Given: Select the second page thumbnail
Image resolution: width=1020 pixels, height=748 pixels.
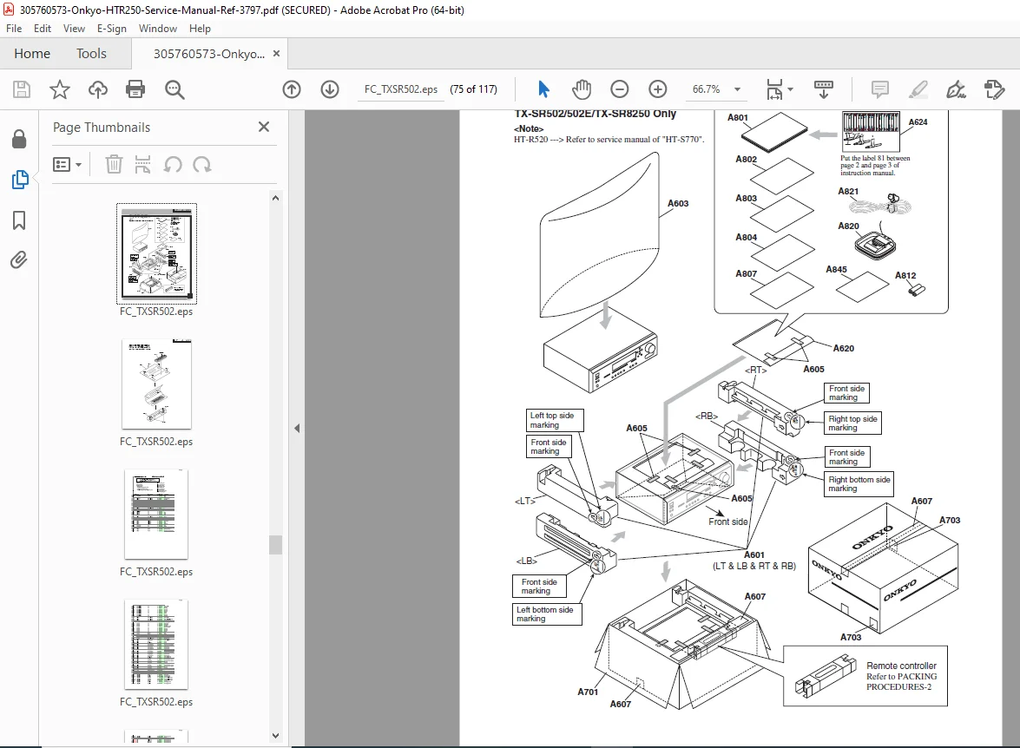Looking at the screenshot, I should [x=157, y=384].
